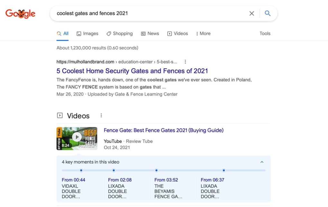328x207 pixels.
Task: Click the blue magnifier search icon
Action: coord(268,13)
